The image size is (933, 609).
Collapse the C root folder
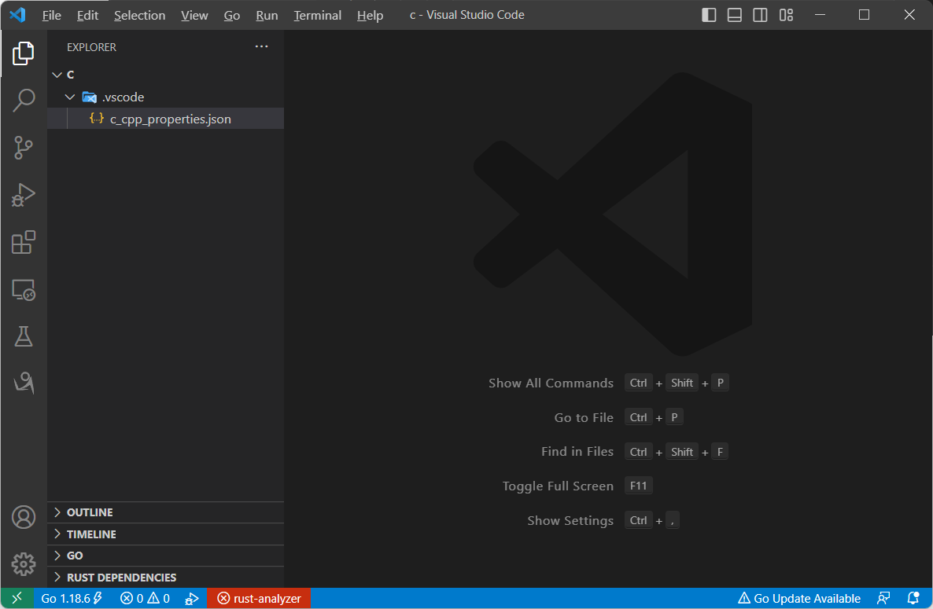(165, 75)
